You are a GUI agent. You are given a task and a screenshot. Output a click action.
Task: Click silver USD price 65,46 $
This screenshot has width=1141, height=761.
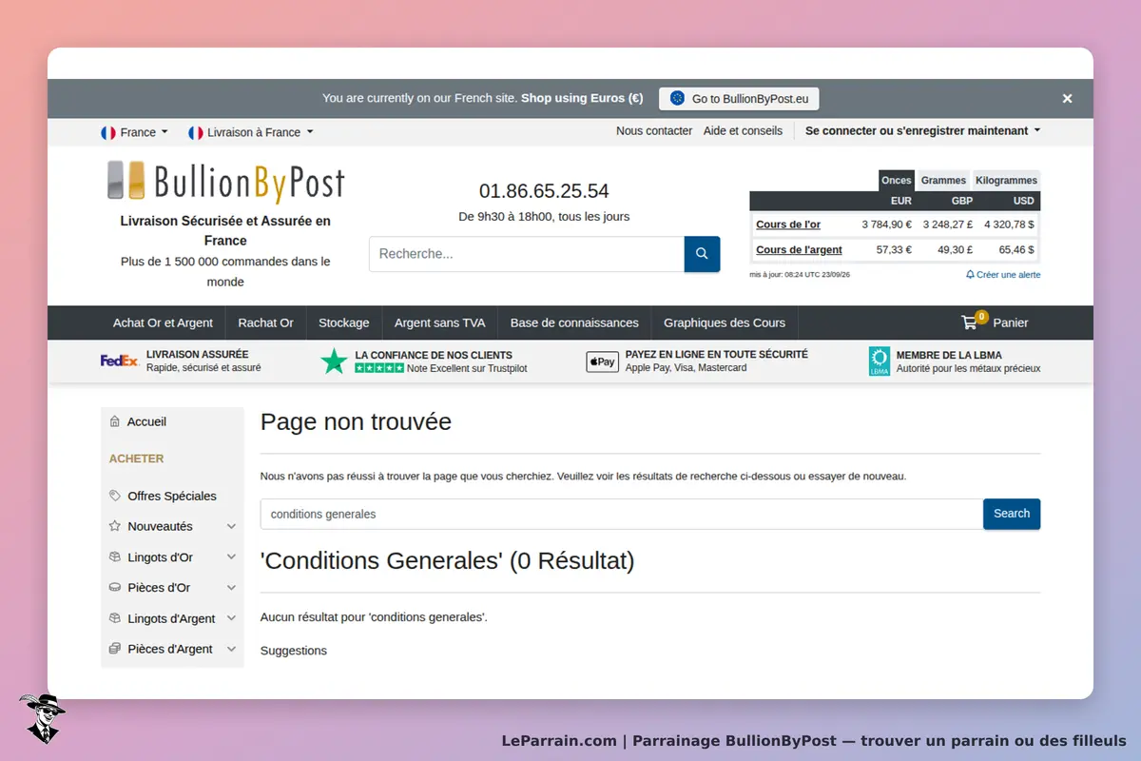[1015, 250]
